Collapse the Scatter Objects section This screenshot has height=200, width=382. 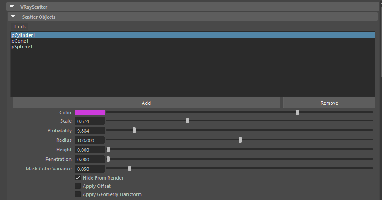[x=14, y=17]
